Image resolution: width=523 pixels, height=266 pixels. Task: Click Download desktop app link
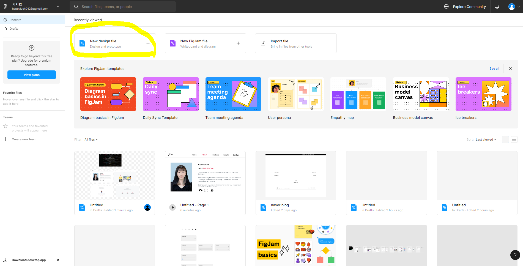[29, 260]
